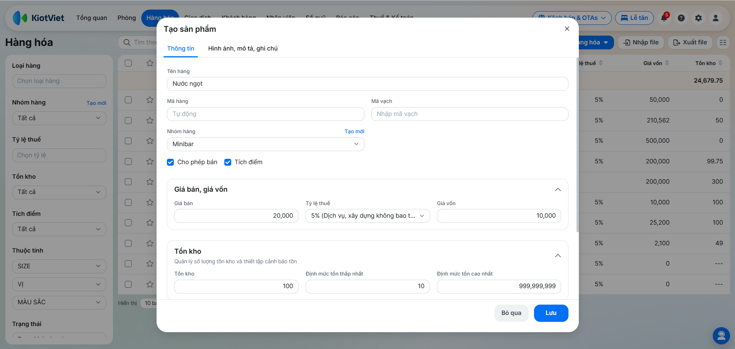Image resolution: width=735 pixels, height=349 pixels.
Task: Star the product row with stock 99.75
Action: [150, 161]
